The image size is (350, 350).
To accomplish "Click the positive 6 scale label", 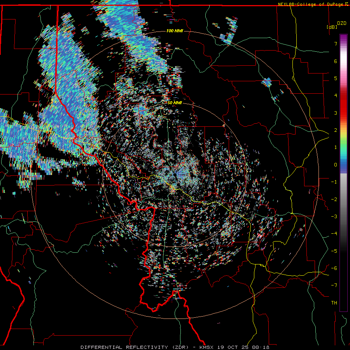I will point(336,61).
